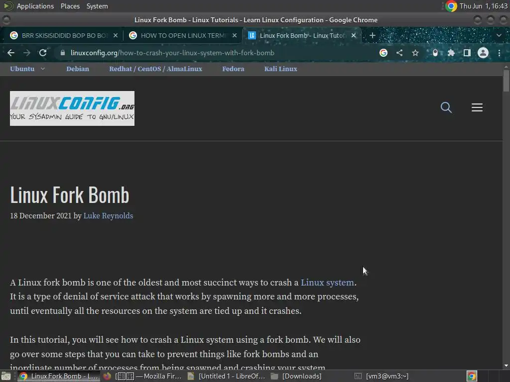The image size is (510, 382).
Task: Click the Google icon in address bar
Action: (383, 53)
